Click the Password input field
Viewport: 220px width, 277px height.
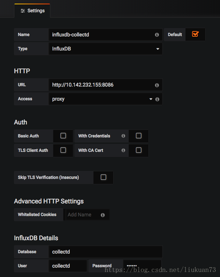click(x=142, y=266)
